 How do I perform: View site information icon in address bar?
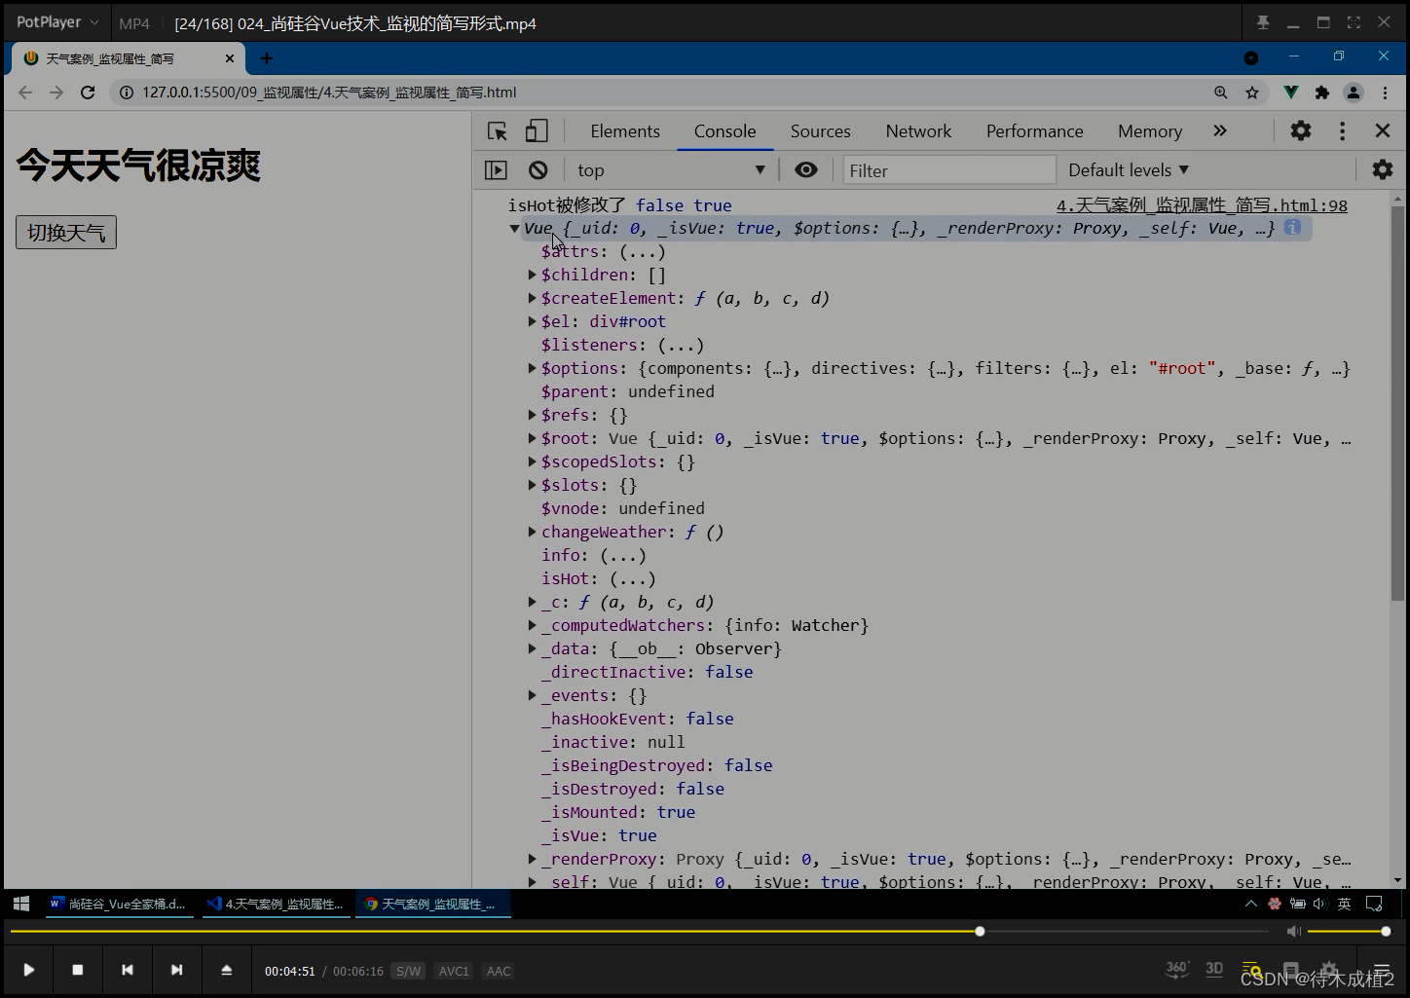pyautogui.click(x=126, y=92)
